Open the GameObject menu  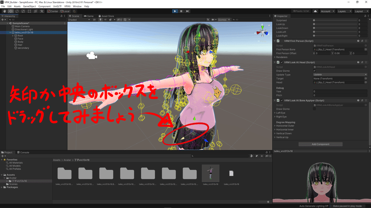(29, 6)
